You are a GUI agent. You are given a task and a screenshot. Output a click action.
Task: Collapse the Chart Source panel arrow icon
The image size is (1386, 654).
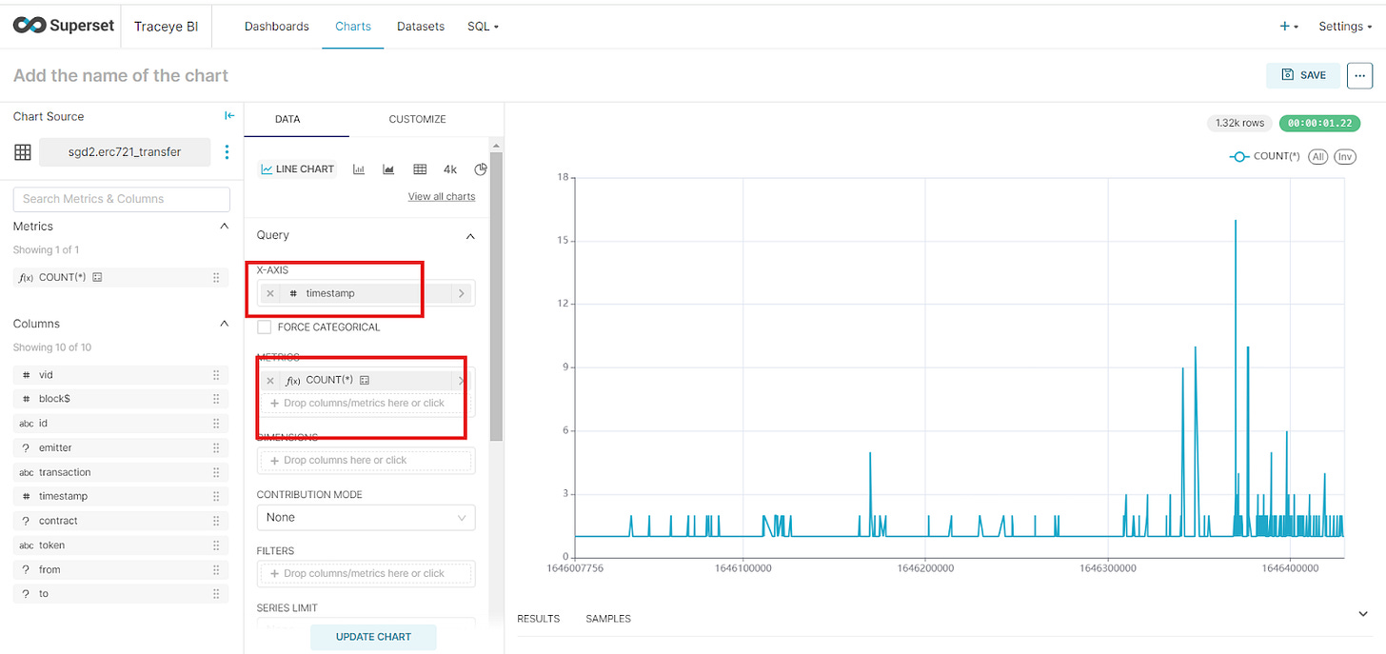[229, 116]
